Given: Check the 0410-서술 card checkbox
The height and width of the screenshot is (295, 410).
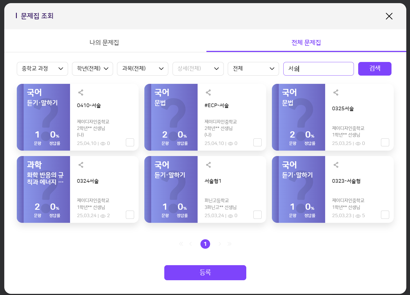Looking at the screenshot, I should (x=130, y=142).
